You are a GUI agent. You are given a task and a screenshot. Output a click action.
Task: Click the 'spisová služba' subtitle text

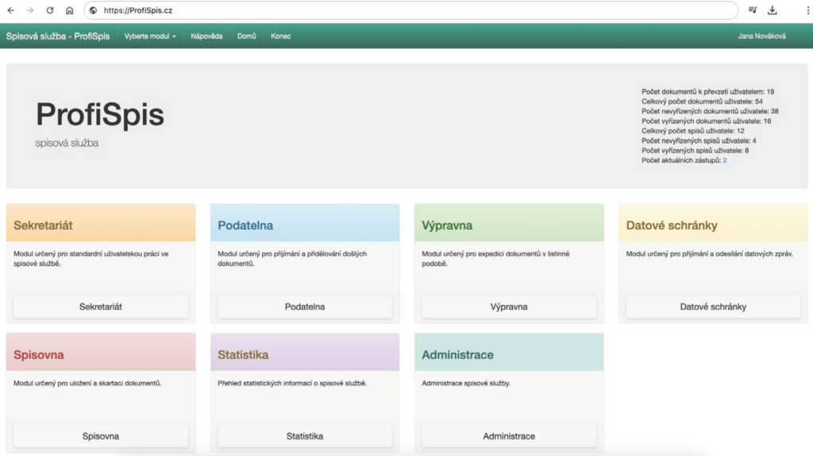67,143
